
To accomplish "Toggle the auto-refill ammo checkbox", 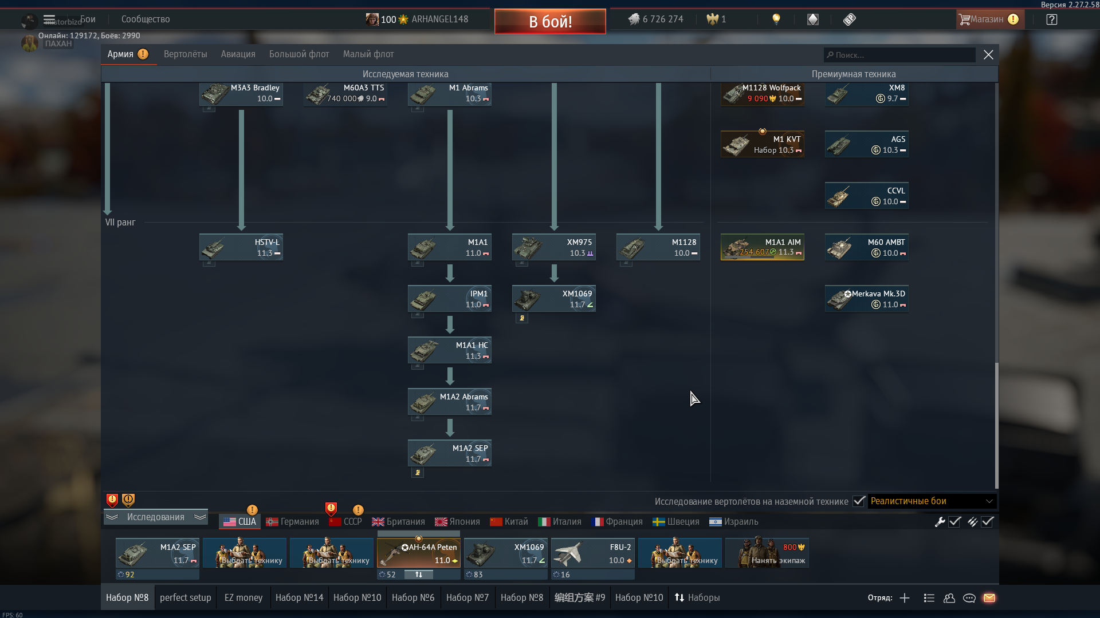I will coord(987,522).
